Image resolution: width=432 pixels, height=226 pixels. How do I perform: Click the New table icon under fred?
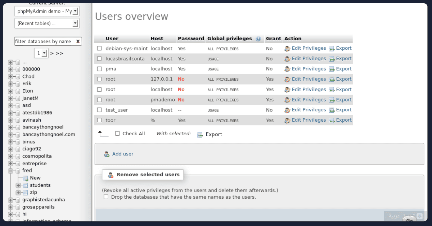[x=25, y=178]
